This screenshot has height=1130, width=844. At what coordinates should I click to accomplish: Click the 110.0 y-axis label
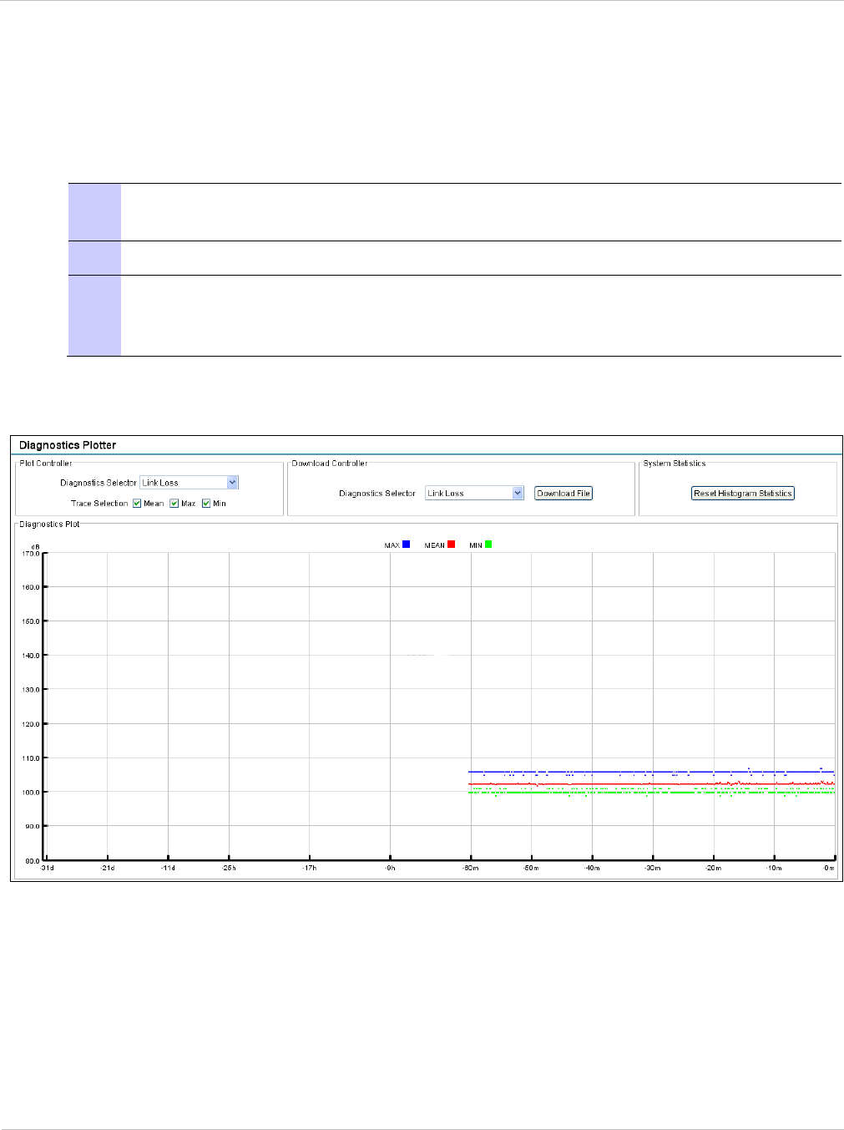(31, 758)
